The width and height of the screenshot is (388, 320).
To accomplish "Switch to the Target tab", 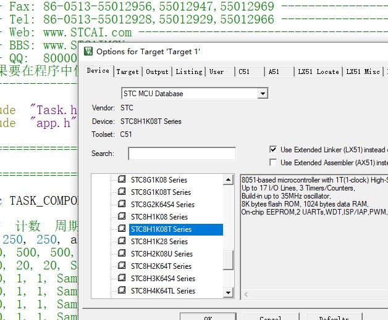I will click(128, 72).
